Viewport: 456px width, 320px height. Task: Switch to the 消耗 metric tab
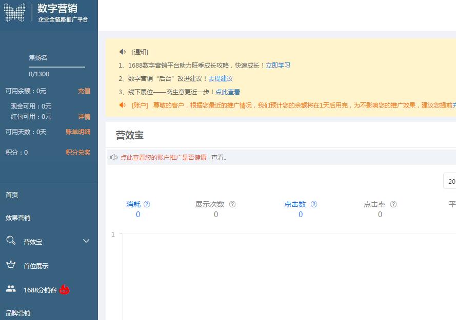(x=134, y=204)
